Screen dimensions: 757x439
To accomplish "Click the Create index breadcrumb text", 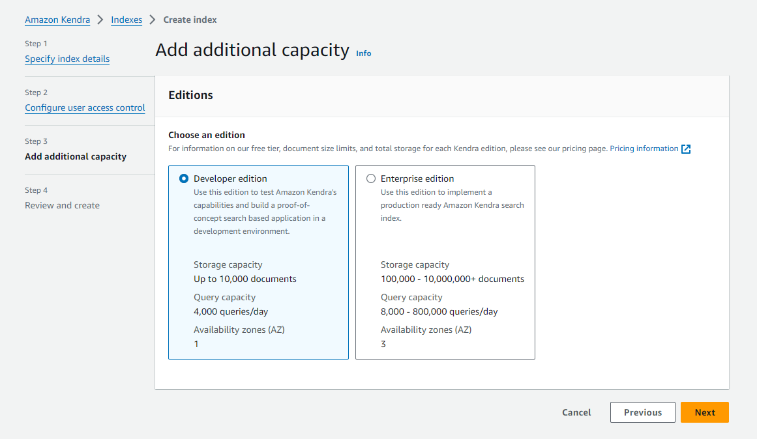I will [190, 20].
